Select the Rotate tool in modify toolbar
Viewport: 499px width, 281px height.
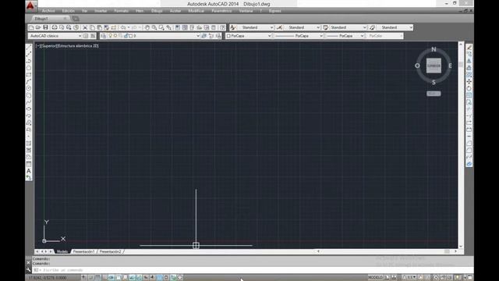(x=469, y=88)
